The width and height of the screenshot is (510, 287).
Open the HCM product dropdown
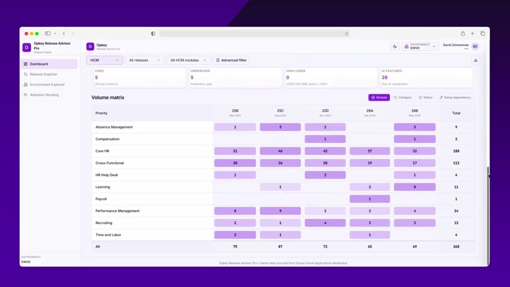[104, 60]
